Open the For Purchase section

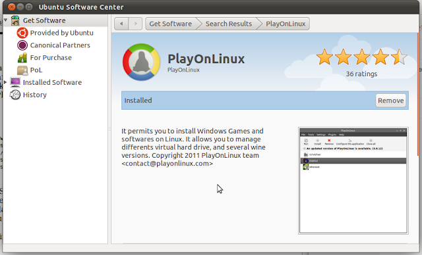51,58
